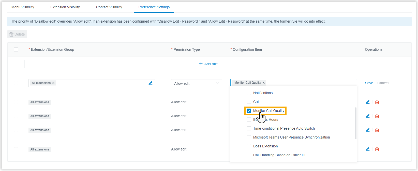Remove the Monitor Call Quality tag via its X
Viewport: 418px width, 171px height.
pos(264,83)
